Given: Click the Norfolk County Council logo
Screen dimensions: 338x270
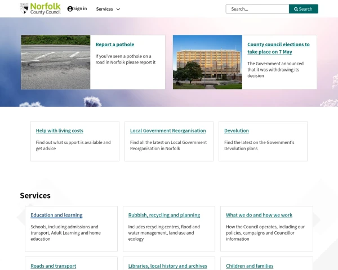Looking at the screenshot, I should point(40,8).
